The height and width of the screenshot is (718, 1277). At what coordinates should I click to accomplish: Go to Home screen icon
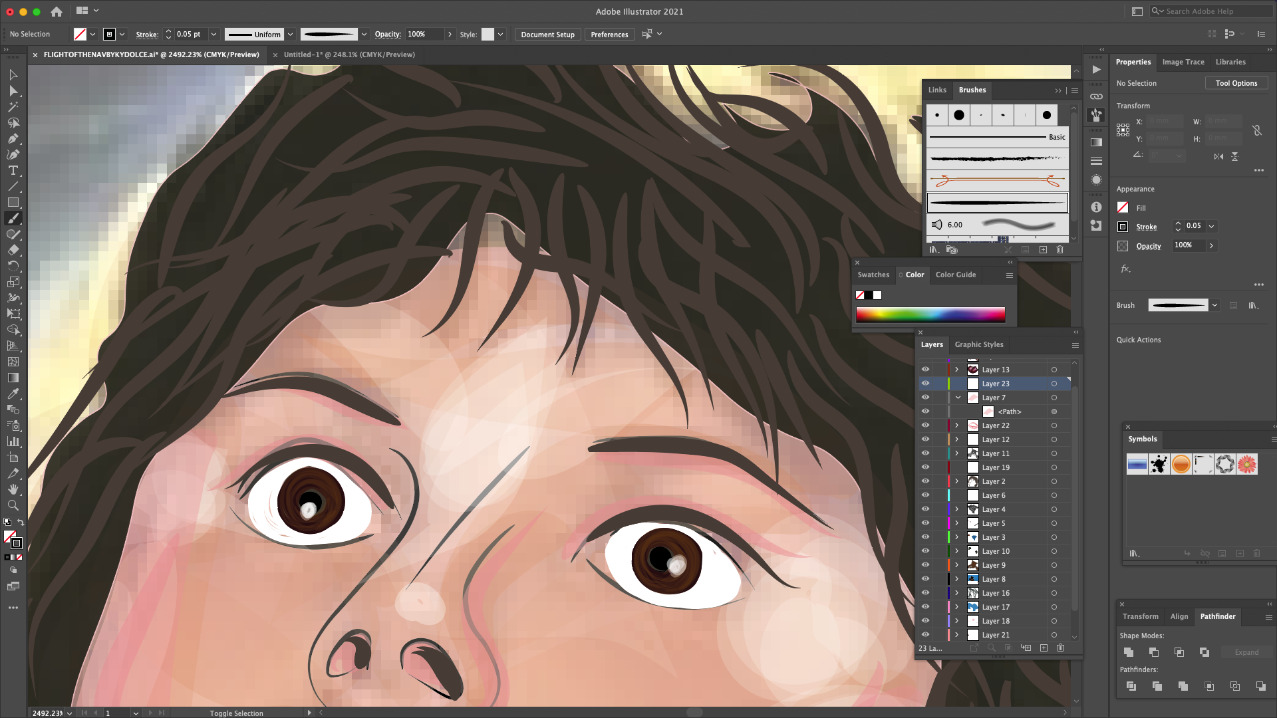(57, 11)
